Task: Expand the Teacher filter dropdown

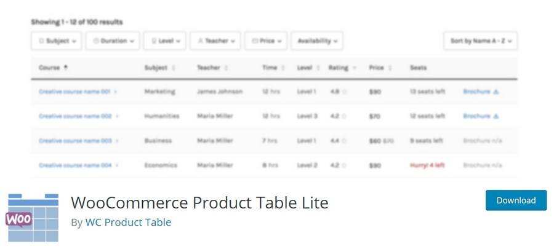Action: pos(215,41)
